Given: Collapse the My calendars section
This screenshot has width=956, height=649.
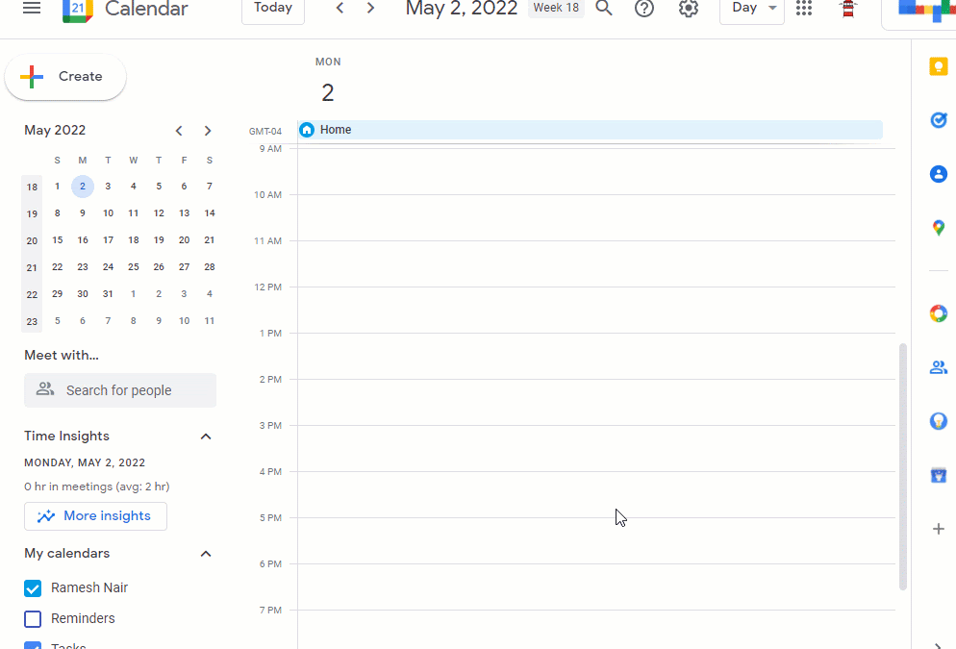Looking at the screenshot, I should [x=206, y=554].
